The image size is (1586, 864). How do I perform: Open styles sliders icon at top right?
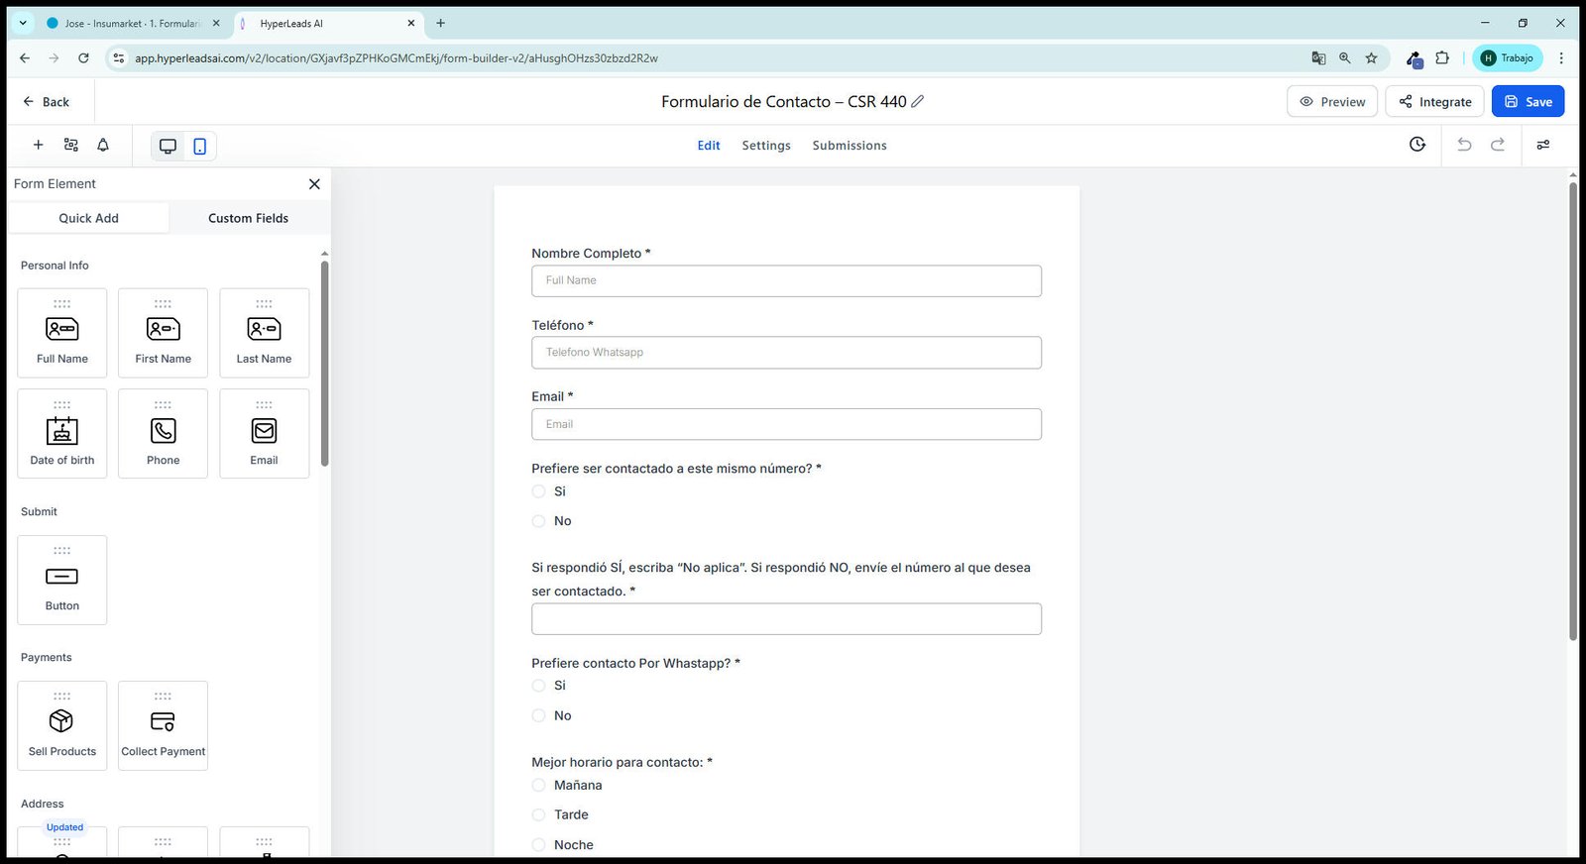pyautogui.click(x=1543, y=145)
